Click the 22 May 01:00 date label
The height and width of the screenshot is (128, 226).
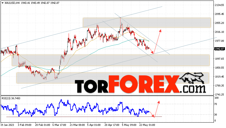tap(147, 125)
